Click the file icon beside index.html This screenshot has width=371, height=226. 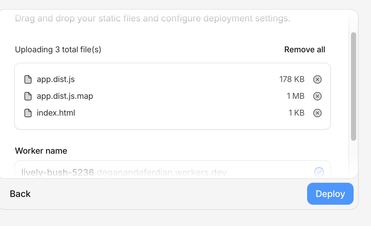coord(28,113)
